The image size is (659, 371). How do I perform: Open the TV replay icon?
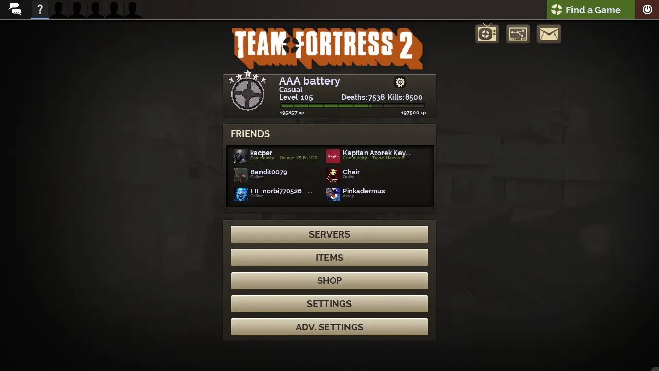[487, 33]
